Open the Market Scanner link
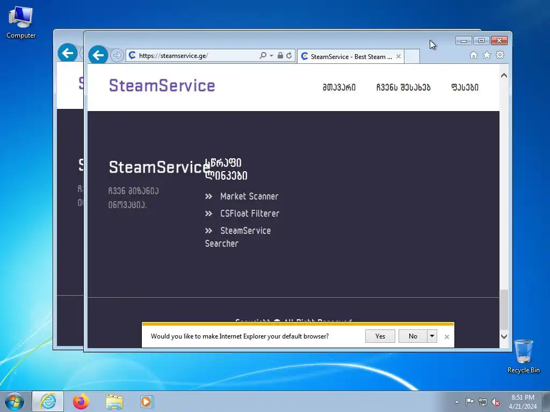Screen dimensions: 550x412 pyautogui.click(x=249, y=196)
